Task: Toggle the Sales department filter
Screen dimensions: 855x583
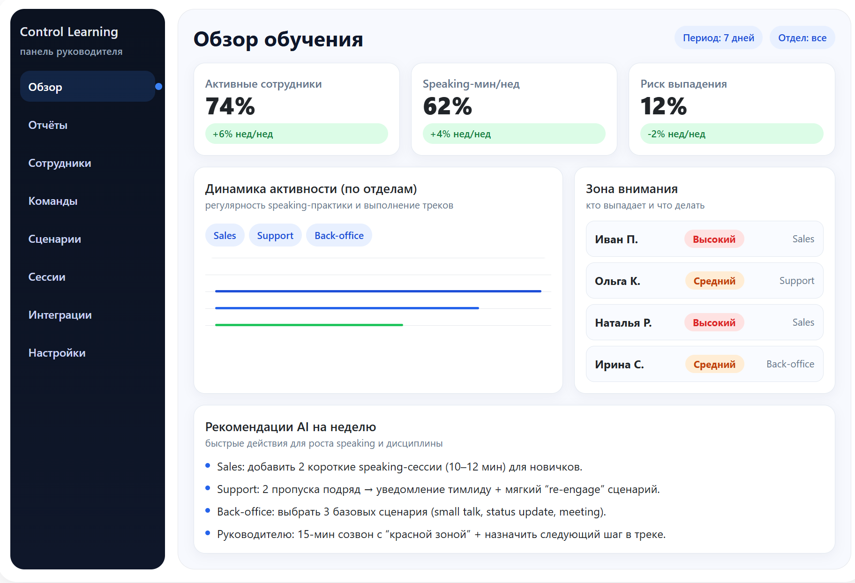Action: tap(225, 235)
